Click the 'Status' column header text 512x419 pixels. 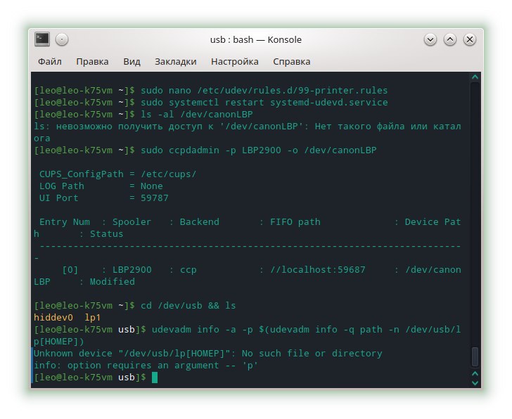pyautogui.click(x=106, y=234)
